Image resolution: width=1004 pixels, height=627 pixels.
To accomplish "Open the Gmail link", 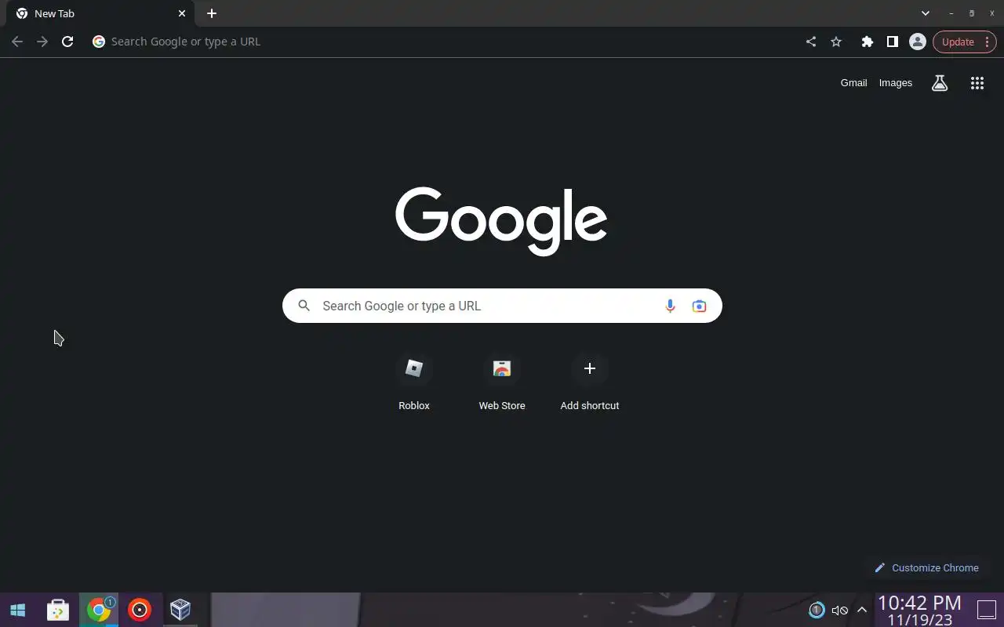I will (x=853, y=83).
